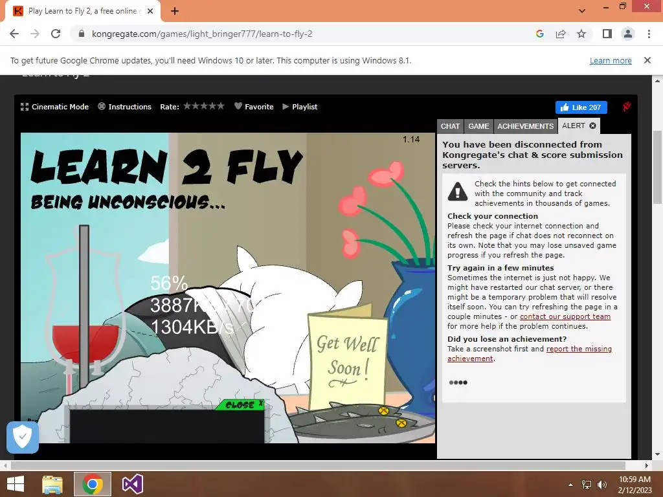Add game to Playlist
Screen dimensions: 663x497
[300, 107]
